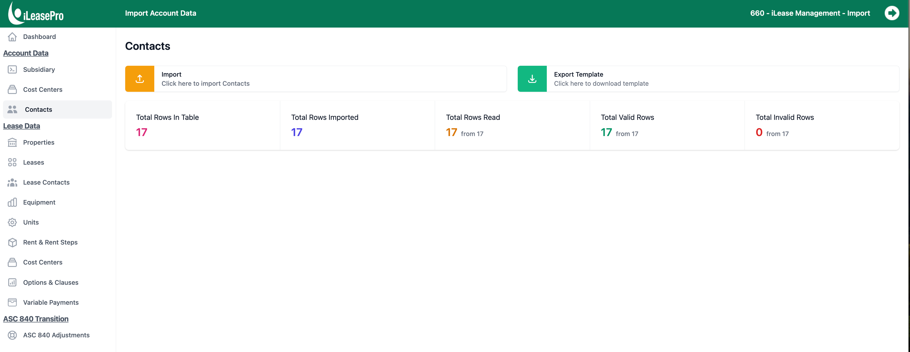Click the green arrow logout icon
This screenshot has height=352, width=910.
(892, 13)
